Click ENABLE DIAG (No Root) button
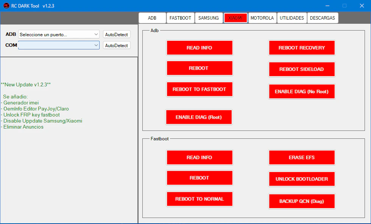Screen dimensions: 371x224 302,92
